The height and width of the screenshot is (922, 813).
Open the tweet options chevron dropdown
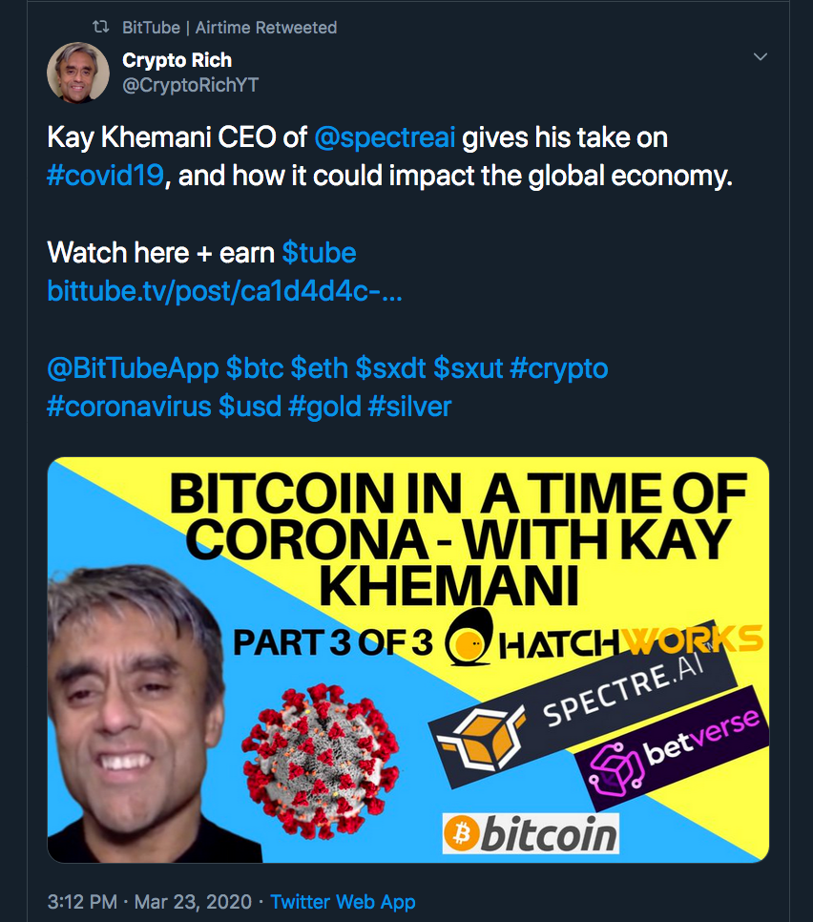761,58
